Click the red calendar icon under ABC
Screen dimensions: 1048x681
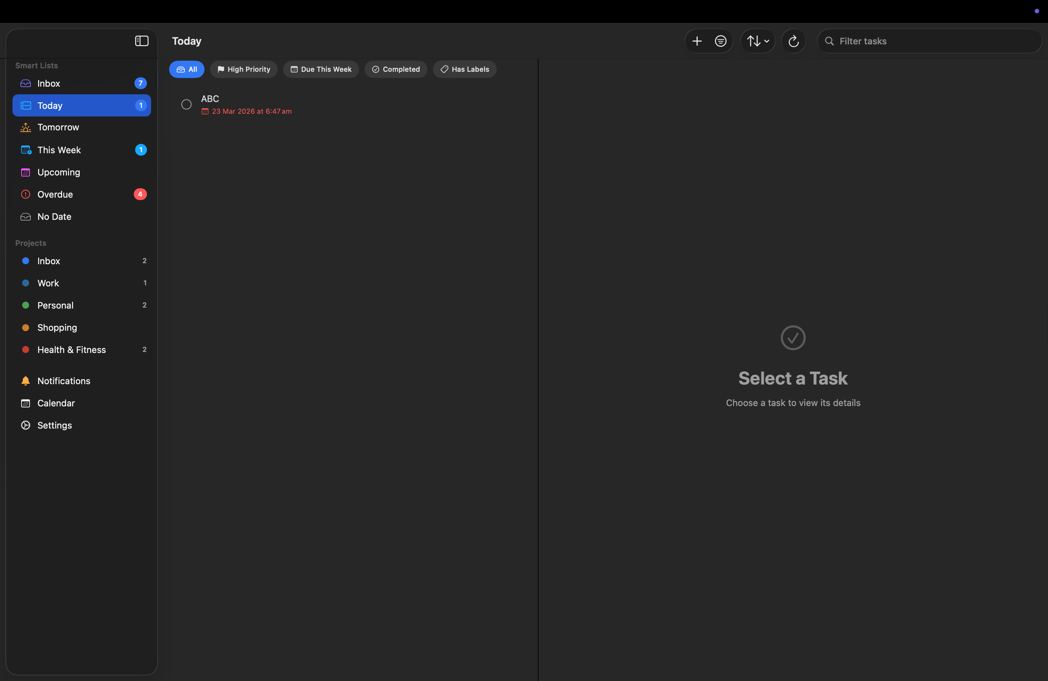pyautogui.click(x=205, y=111)
